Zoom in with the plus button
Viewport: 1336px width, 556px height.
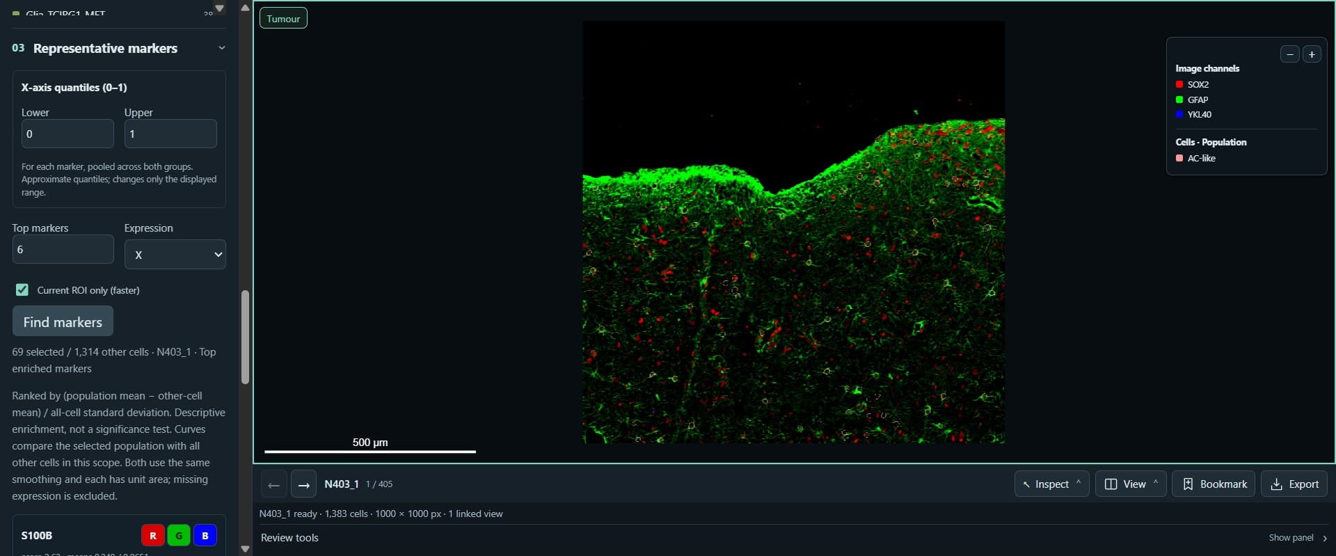tap(1312, 54)
